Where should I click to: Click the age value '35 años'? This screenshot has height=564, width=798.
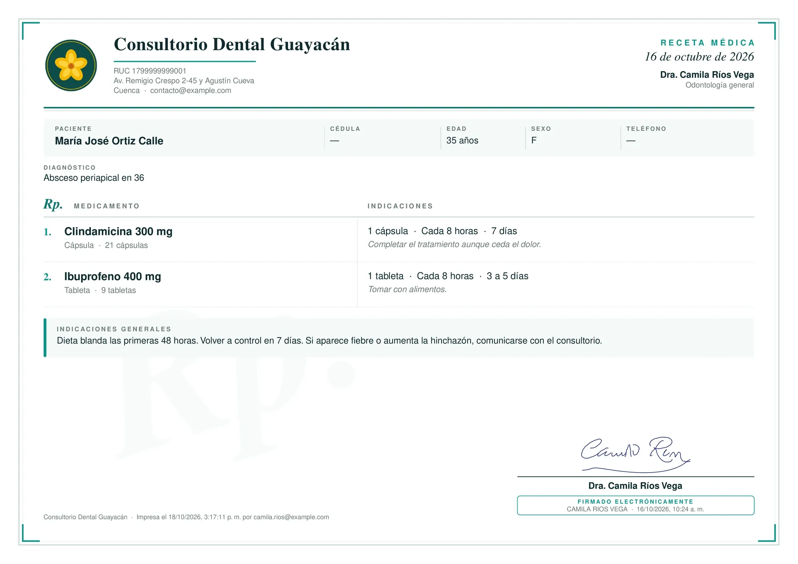tap(462, 140)
